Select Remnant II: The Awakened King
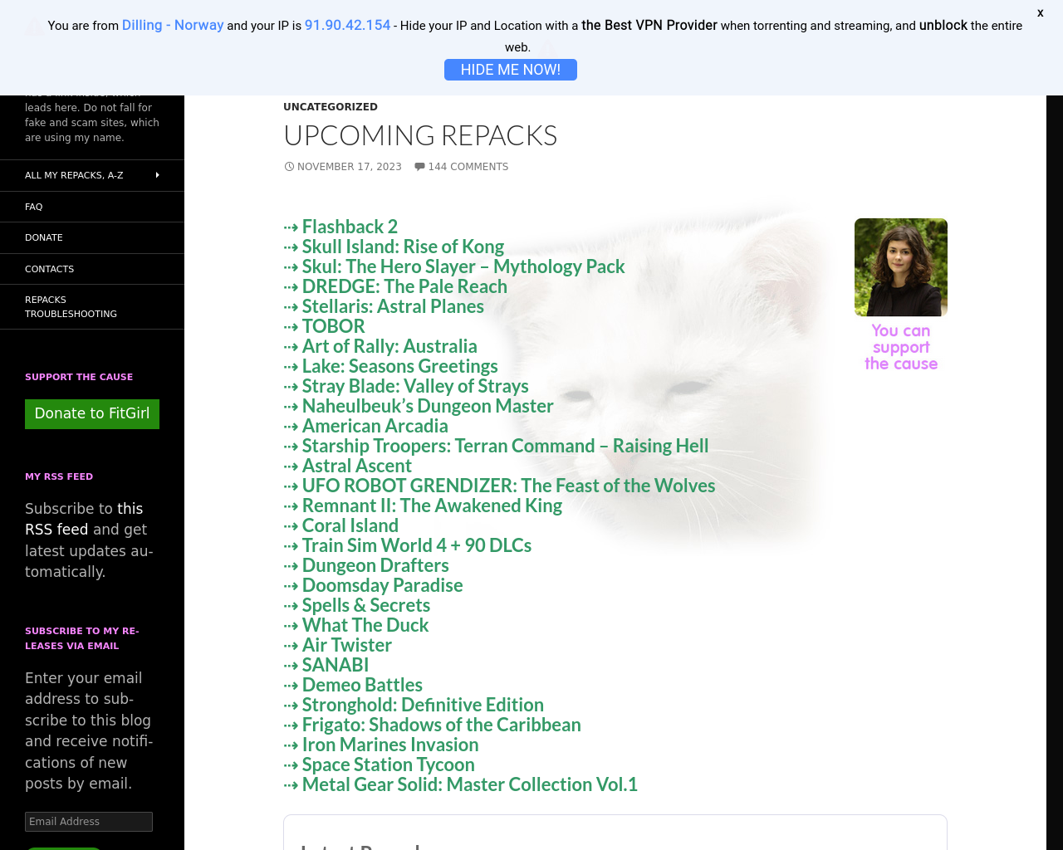 (x=432, y=506)
